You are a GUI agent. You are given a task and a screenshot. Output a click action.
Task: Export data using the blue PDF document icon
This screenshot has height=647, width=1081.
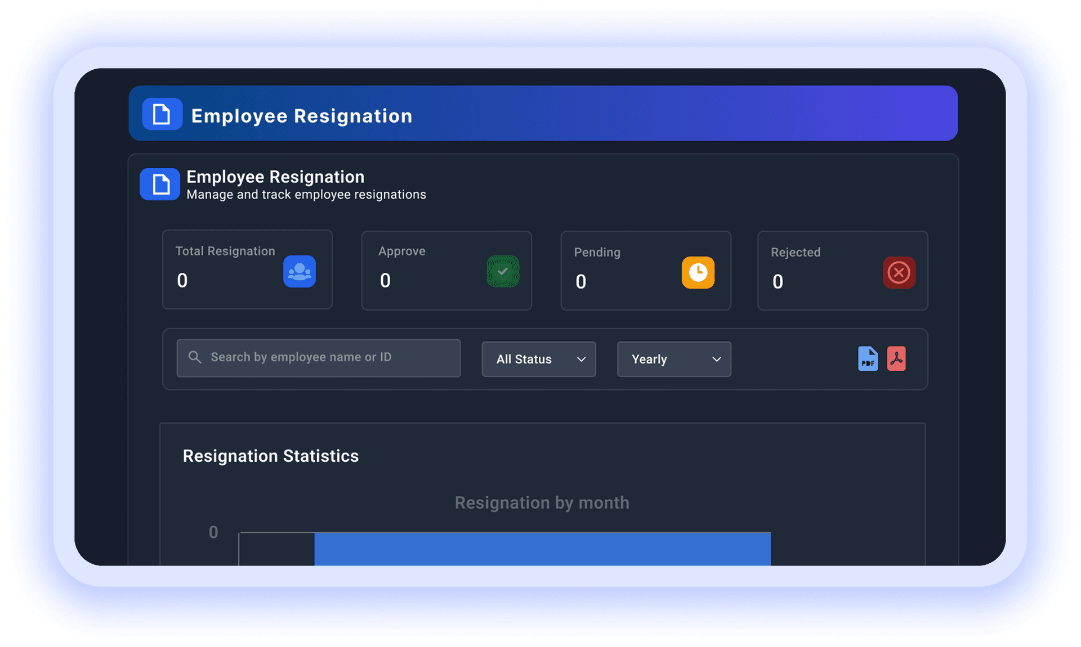pyautogui.click(x=868, y=358)
